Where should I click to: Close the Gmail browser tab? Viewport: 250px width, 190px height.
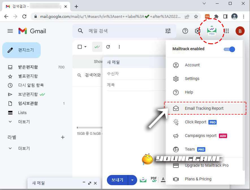tap(66, 7)
